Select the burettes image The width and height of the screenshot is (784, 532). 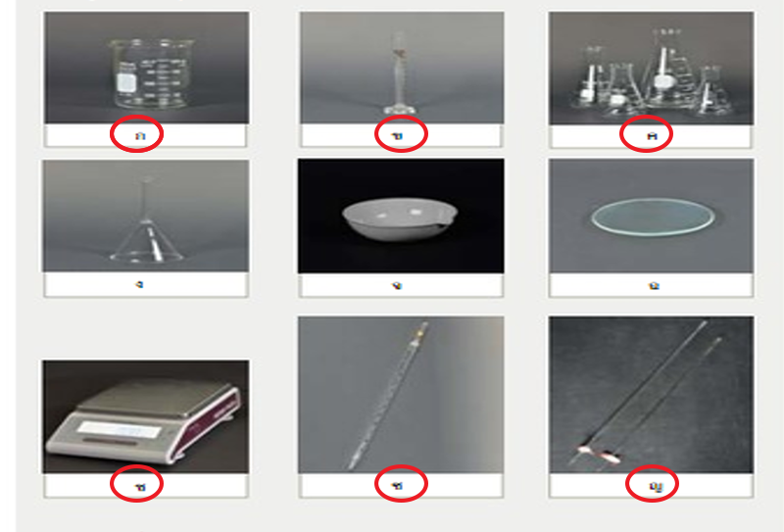[651, 395]
